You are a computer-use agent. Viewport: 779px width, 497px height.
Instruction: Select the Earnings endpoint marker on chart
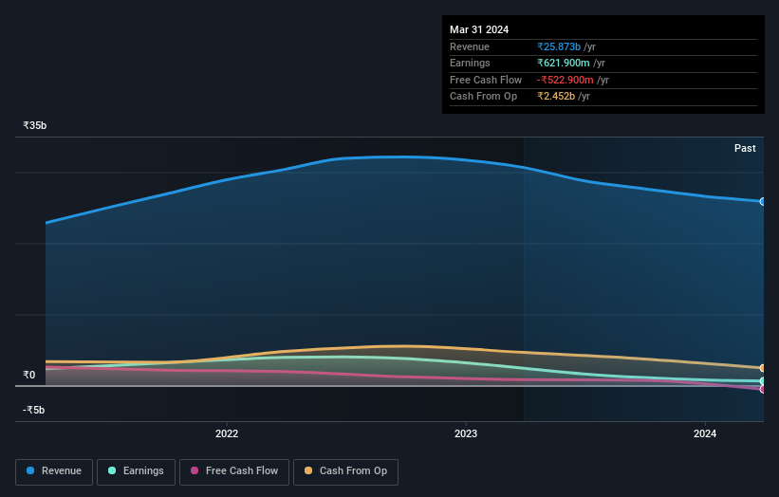point(763,381)
